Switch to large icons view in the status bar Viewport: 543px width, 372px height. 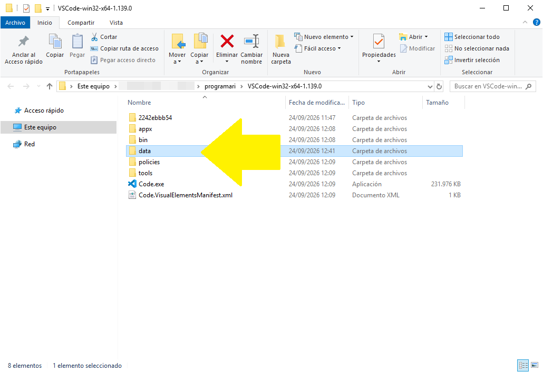pyautogui.click(x=535, y=365)
